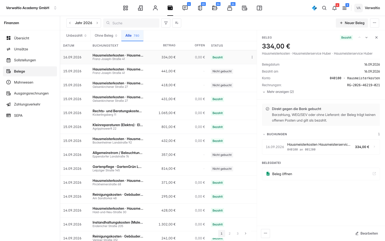Click Beleg öffnen file link
The width and height of the screenshot is (385, 241).
pyautogui.click(x=321, y=174)
